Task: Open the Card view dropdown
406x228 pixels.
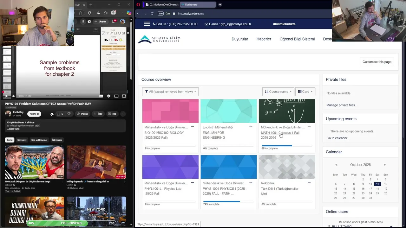Action: (305, 92)
